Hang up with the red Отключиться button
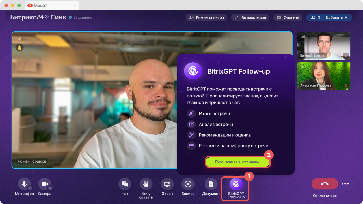Screen dimensions: 363x204 [325, 184]
